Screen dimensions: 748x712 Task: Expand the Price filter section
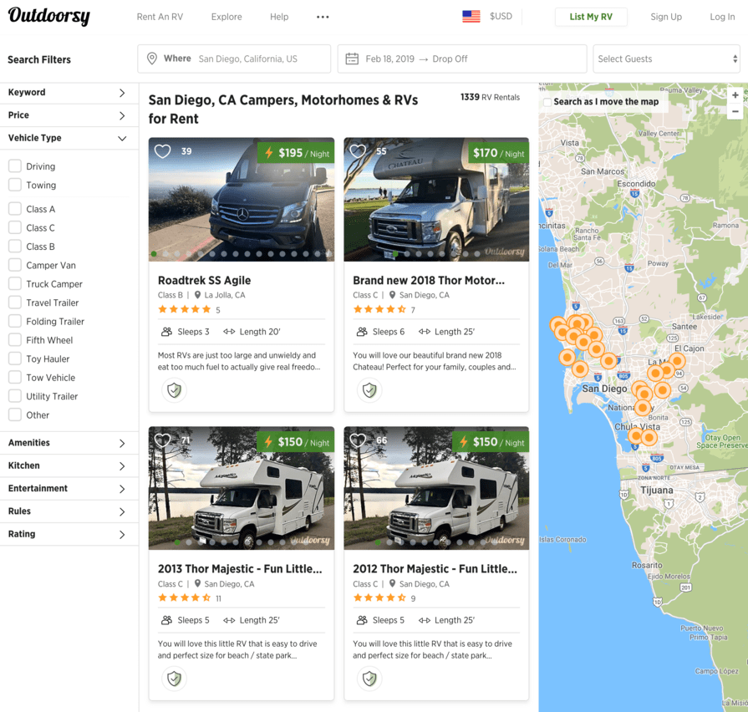(x=69, y=115)
